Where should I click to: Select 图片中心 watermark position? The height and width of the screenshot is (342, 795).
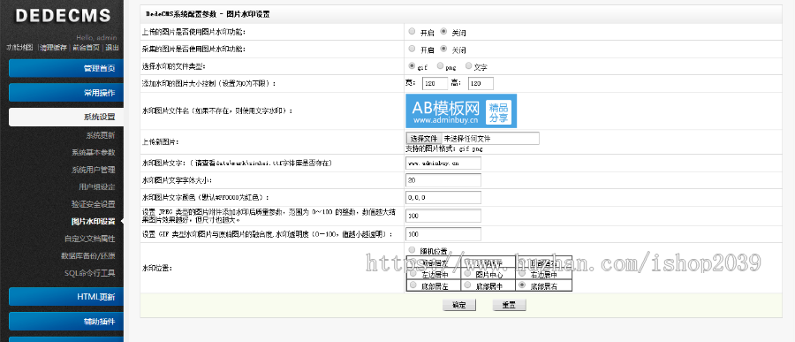pos(467,273)
